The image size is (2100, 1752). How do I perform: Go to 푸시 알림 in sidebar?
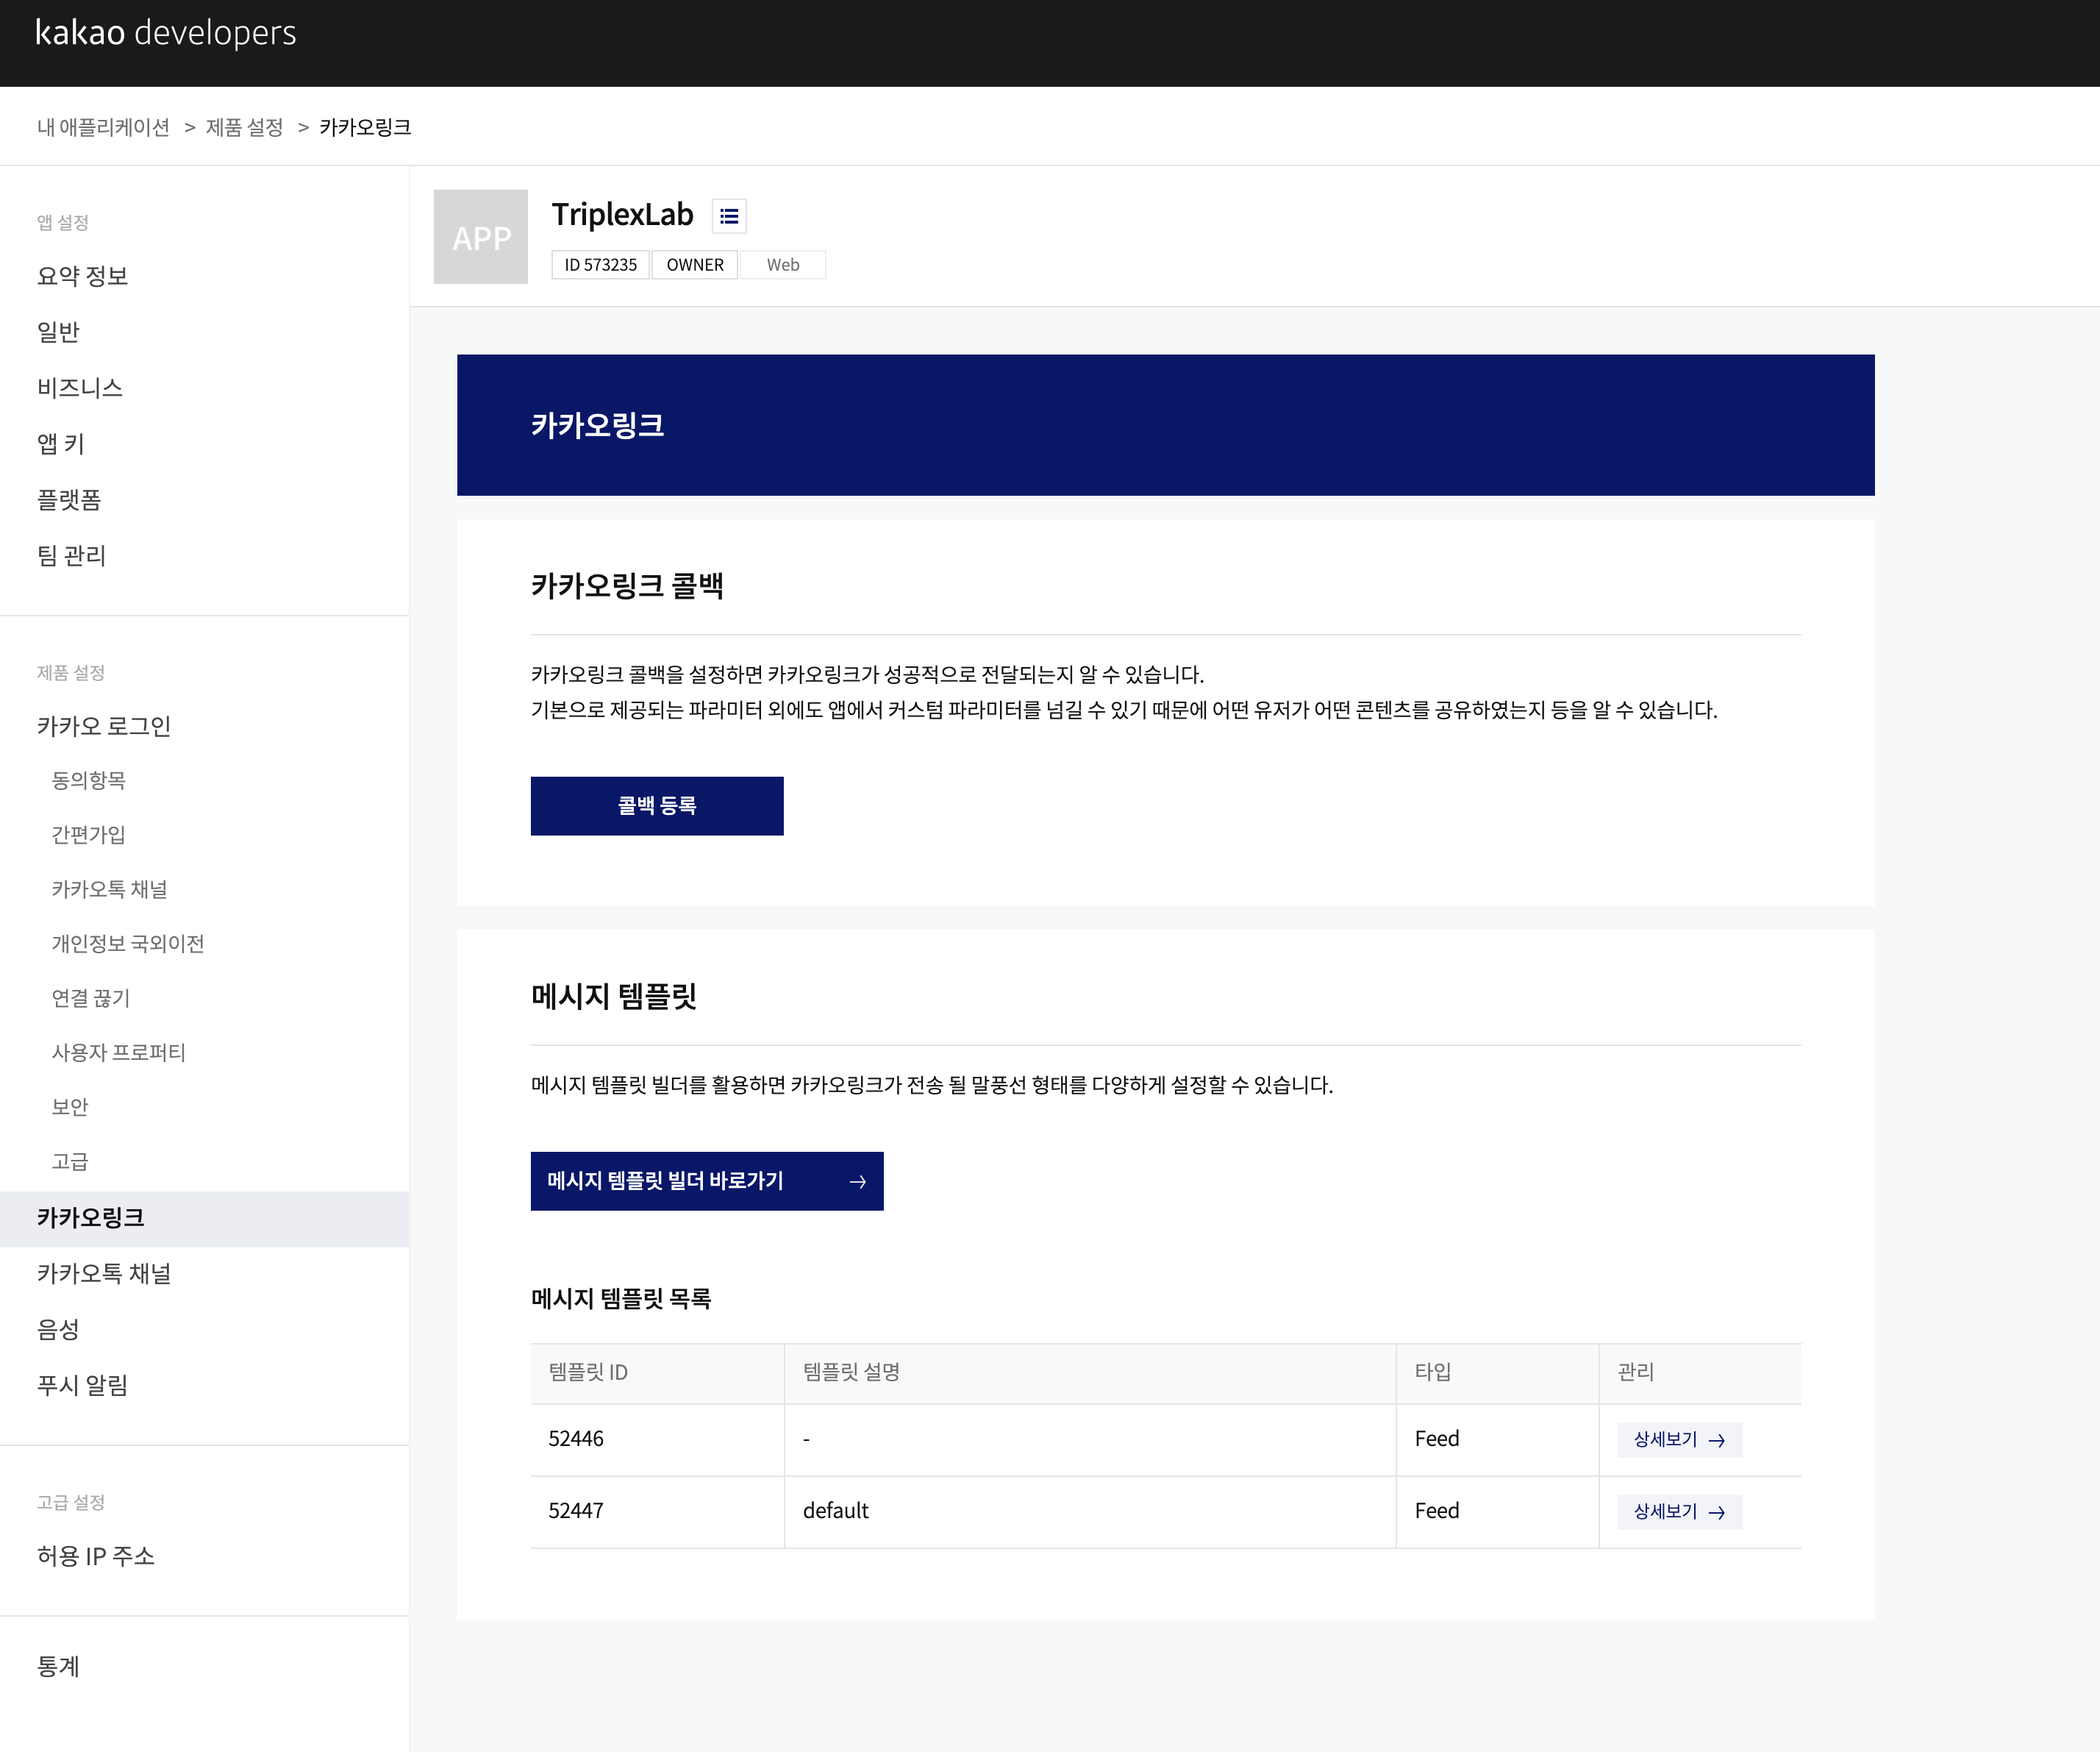pyautogui.click(x=82, y=1385)
